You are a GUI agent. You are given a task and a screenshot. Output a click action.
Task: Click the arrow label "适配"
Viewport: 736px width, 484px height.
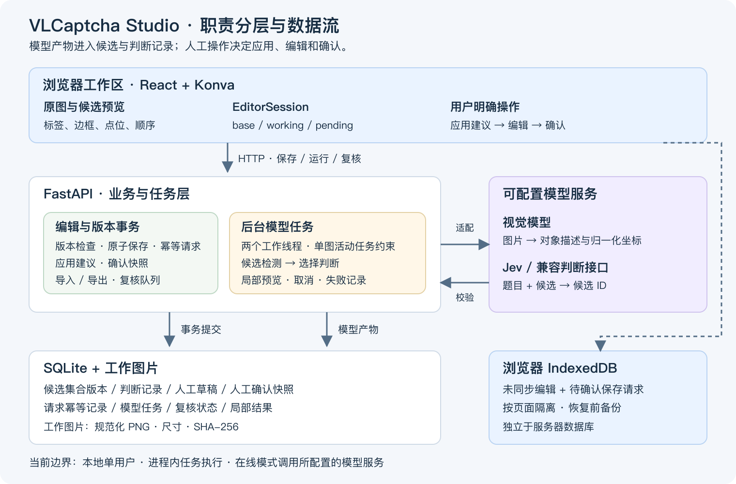pos(464,228)
